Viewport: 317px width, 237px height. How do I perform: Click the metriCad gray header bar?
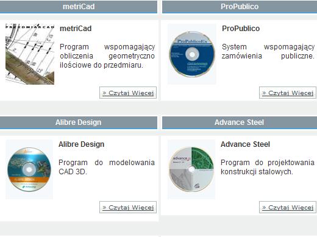[x=79, y=7]
